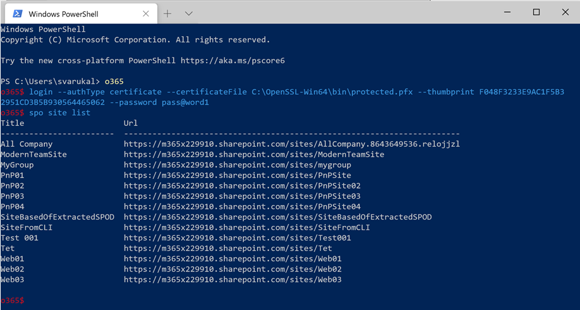Click the sites/Web03 URL
This screenshot has height=310, width=580.
pos(233,280)
